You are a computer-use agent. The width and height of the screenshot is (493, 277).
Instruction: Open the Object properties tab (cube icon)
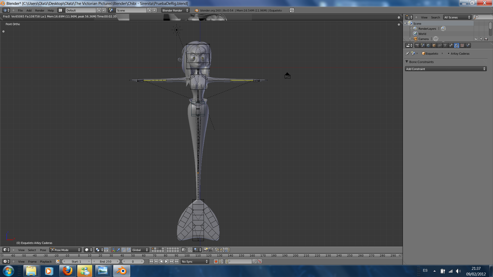click(434, 45)
